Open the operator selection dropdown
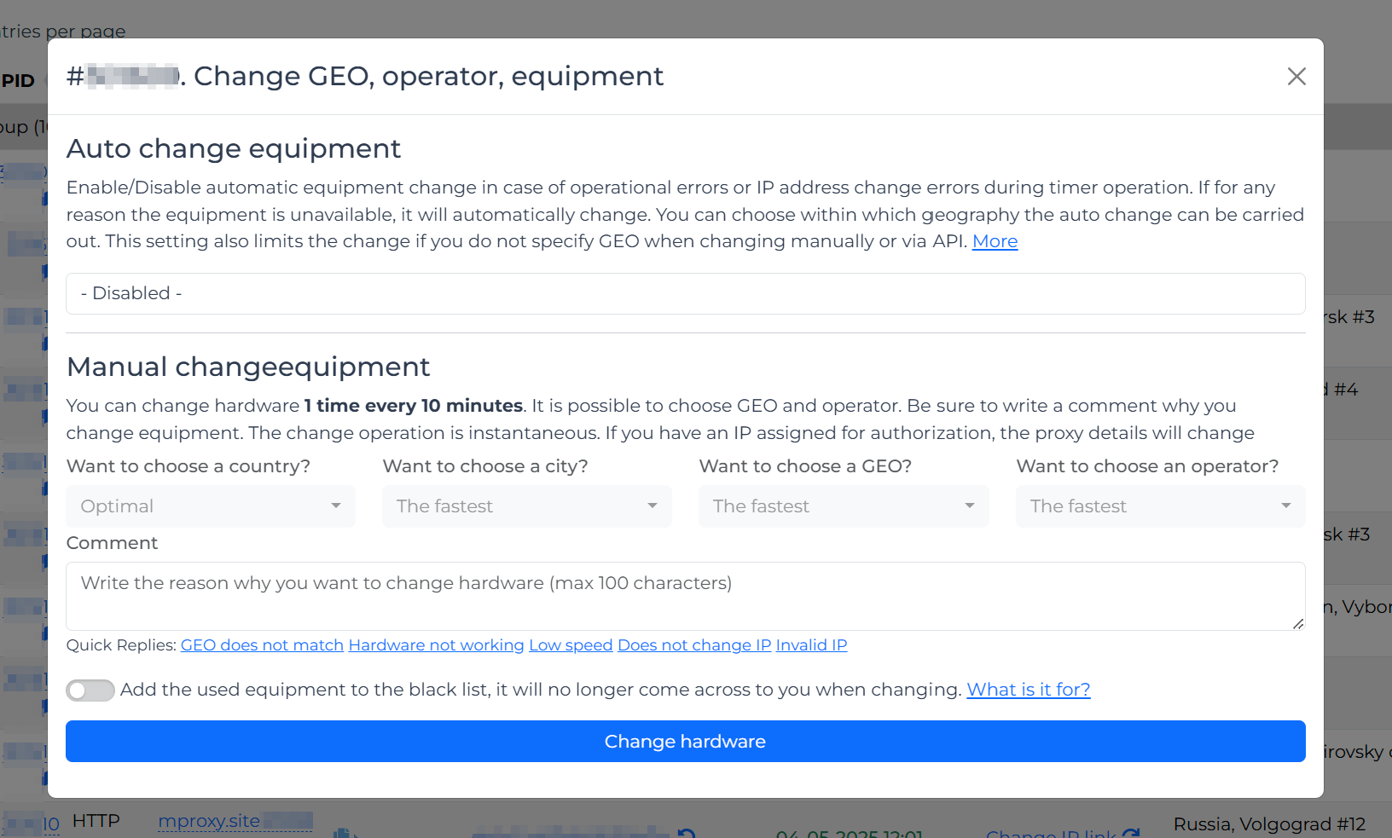Viewport: 1392px width, 838px height. 1159,506
